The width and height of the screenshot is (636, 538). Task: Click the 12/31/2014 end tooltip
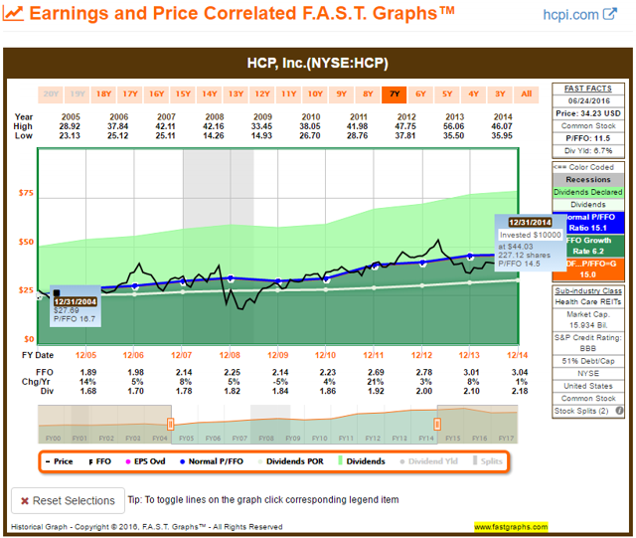click(x=530, y=243)
